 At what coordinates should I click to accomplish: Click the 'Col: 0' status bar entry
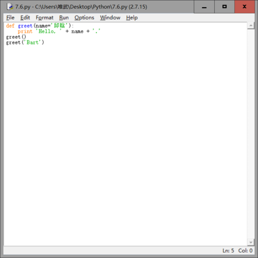[x=245, y=250]
